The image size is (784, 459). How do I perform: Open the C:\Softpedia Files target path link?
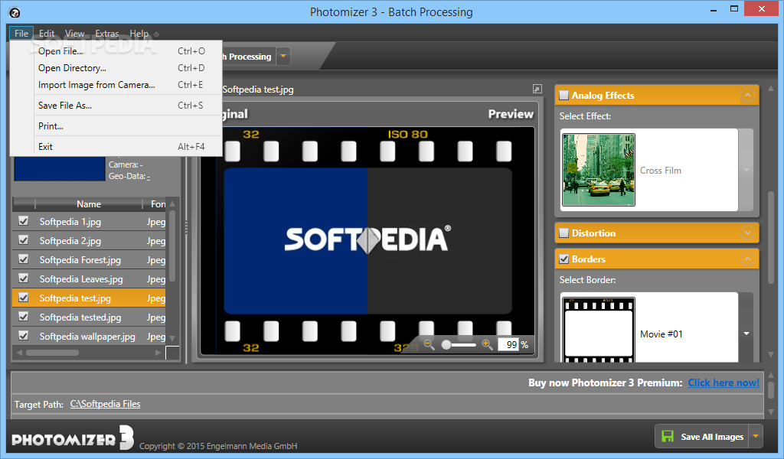[105, 404]
